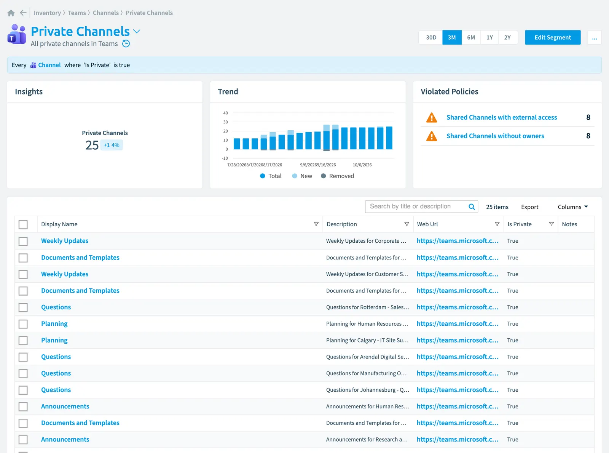609x453 pixels.
Task: Switch to the 1Y time range
Action: 489,37
